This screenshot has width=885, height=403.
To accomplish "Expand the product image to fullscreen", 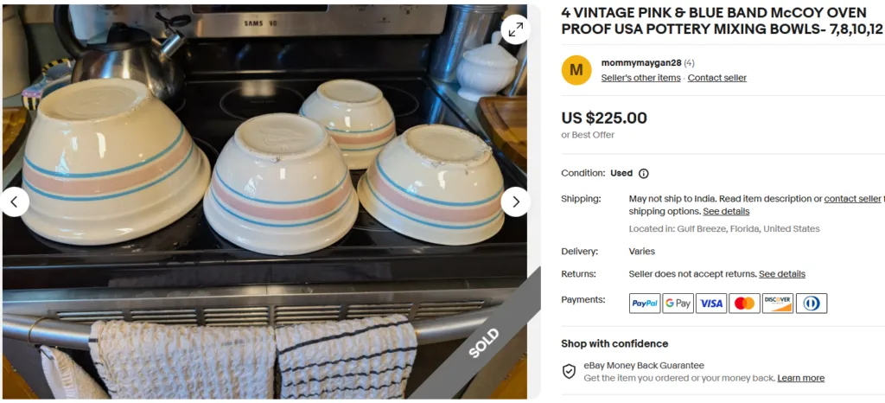I will [x=515, y=29].
